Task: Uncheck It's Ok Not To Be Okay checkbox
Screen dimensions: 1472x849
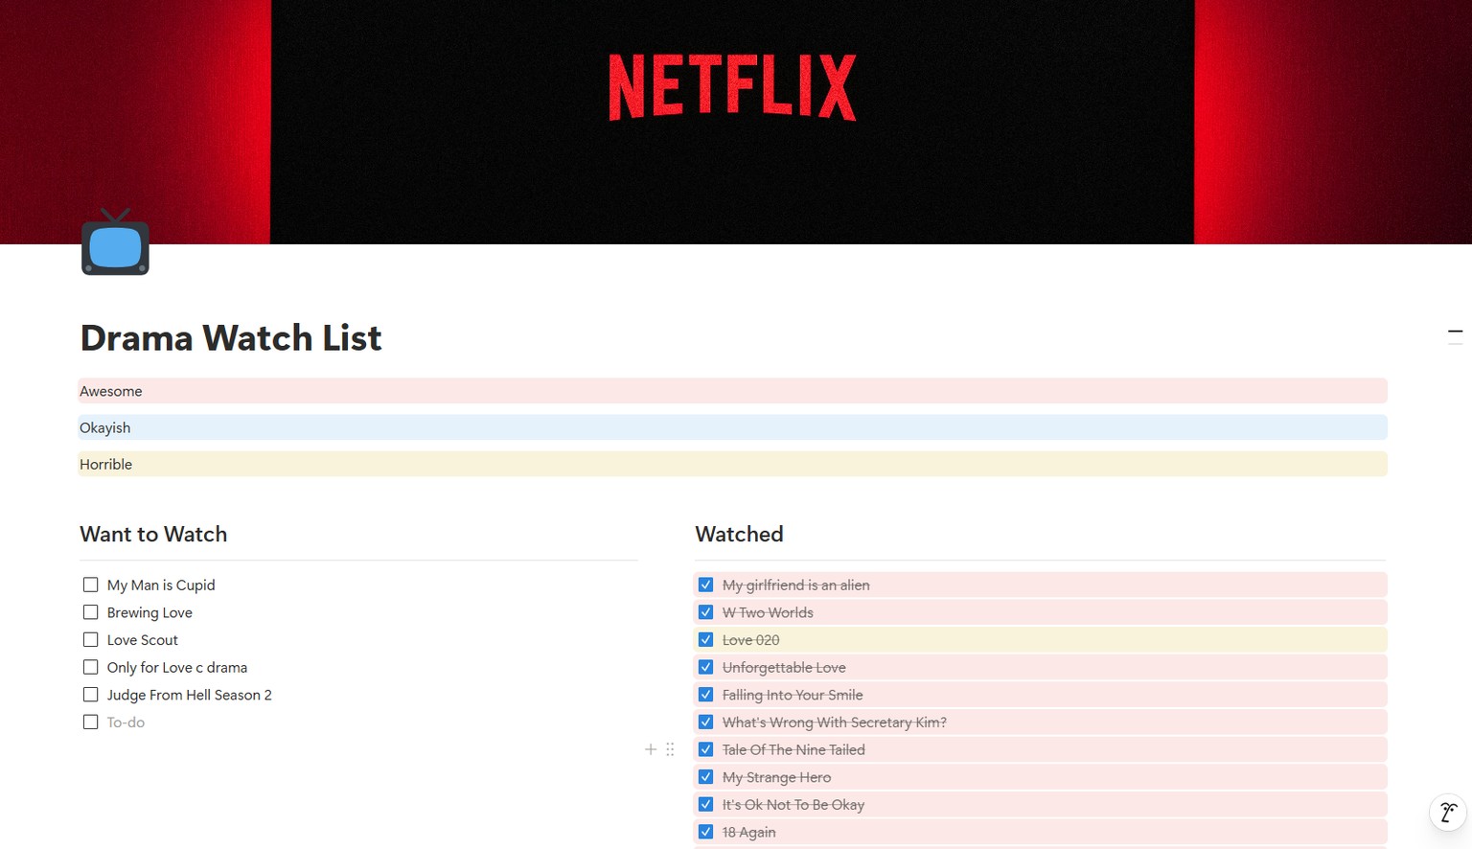Action: tap(705, 805)
